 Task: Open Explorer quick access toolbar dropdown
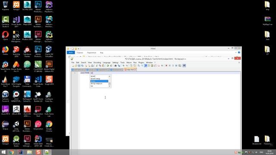(78, 49)
